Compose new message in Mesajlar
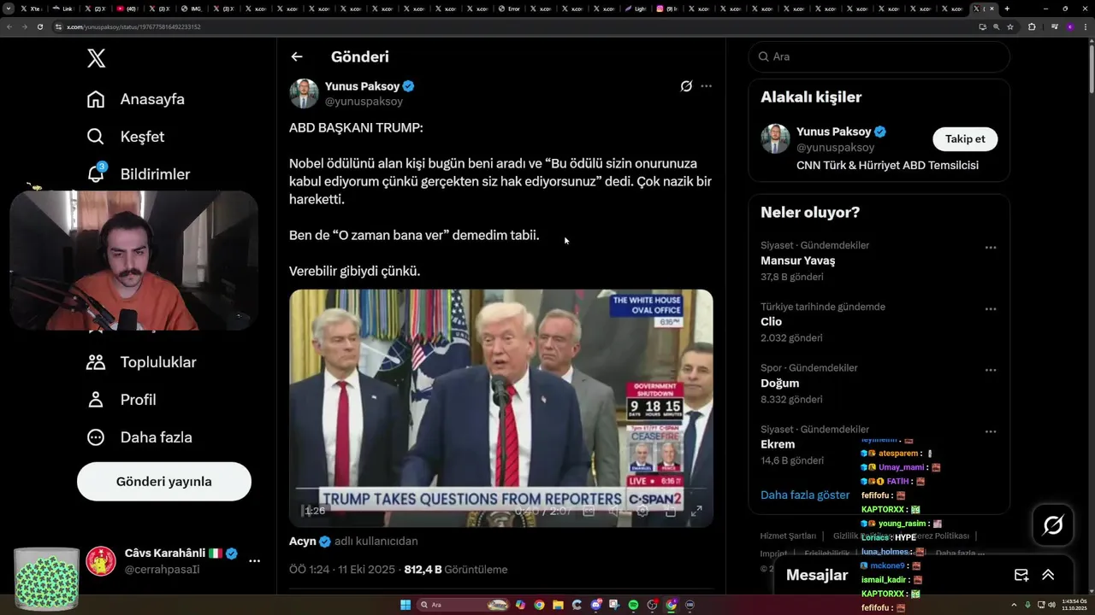Screen dimensions: 1095x615 [1021, 575]
